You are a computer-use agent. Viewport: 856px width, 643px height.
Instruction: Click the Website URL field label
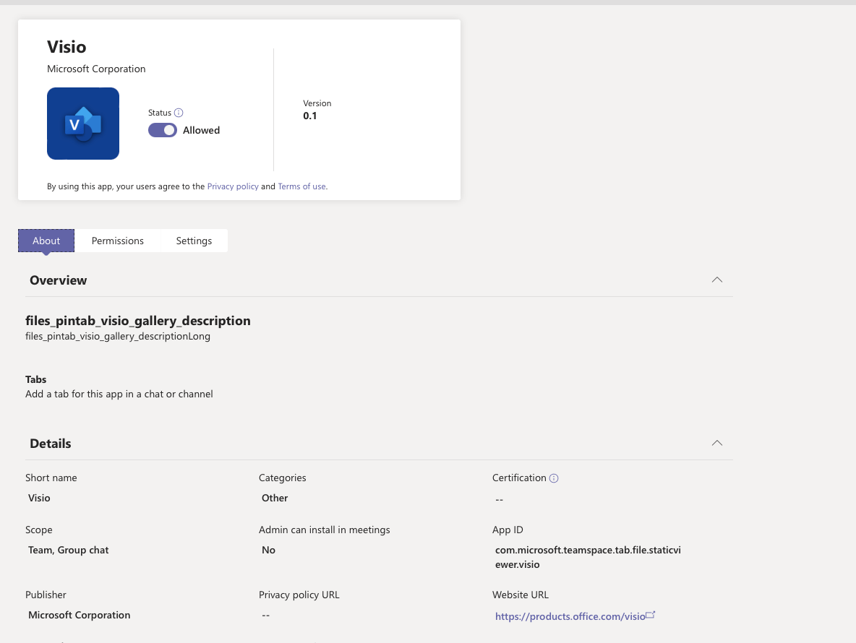[x=521, y=595]
